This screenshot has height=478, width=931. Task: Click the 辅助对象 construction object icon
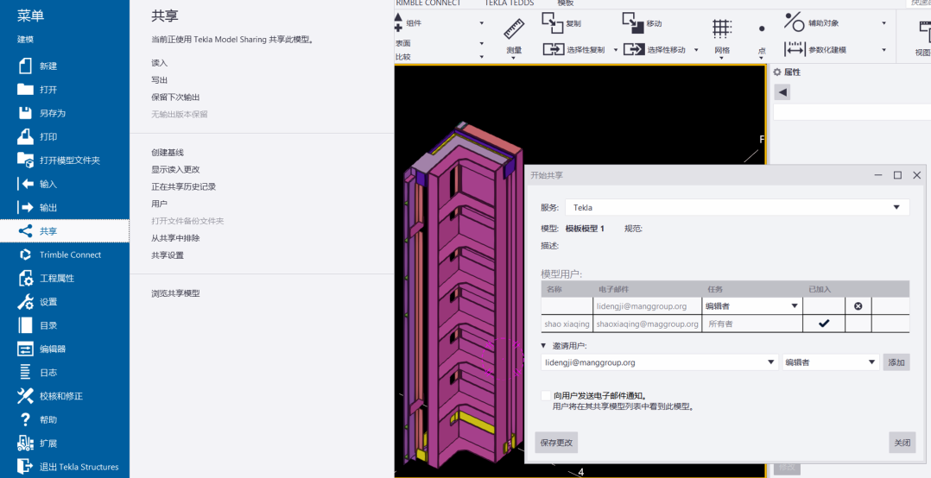click(794, 22)
